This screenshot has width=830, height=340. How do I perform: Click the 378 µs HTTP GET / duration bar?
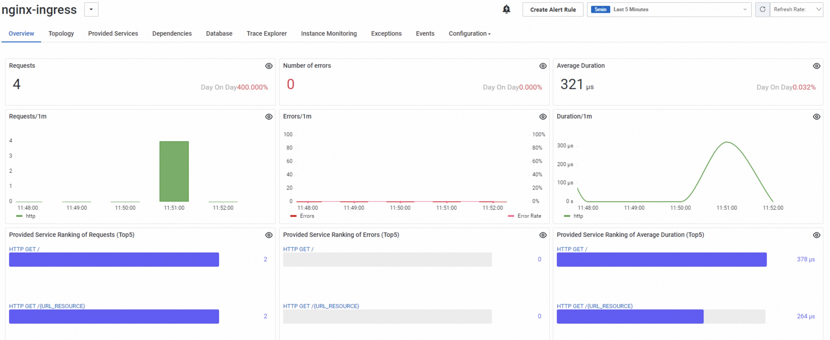(x=661, y=259)
